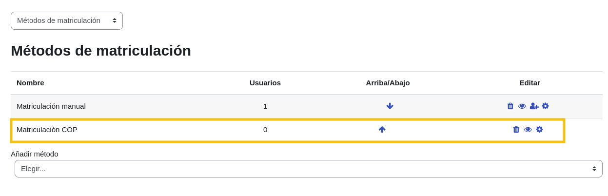Move Matriculación COP up
The height and width of the screenshot is (196, 608).
point(382,130)
